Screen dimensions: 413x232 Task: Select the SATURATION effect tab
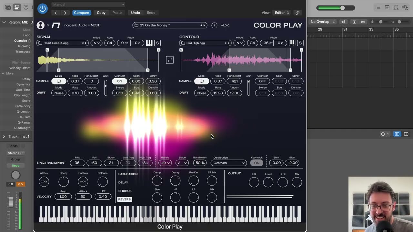(x=128, y=174)
